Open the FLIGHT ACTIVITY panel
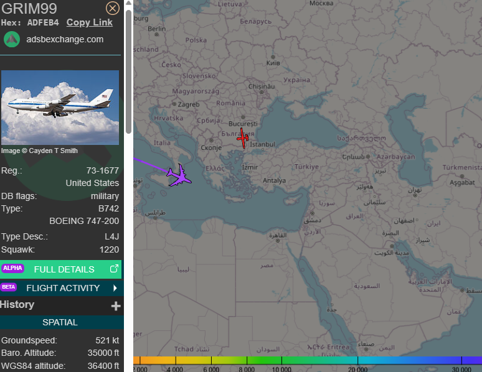The image size is (482, 372). coord(62,288)
